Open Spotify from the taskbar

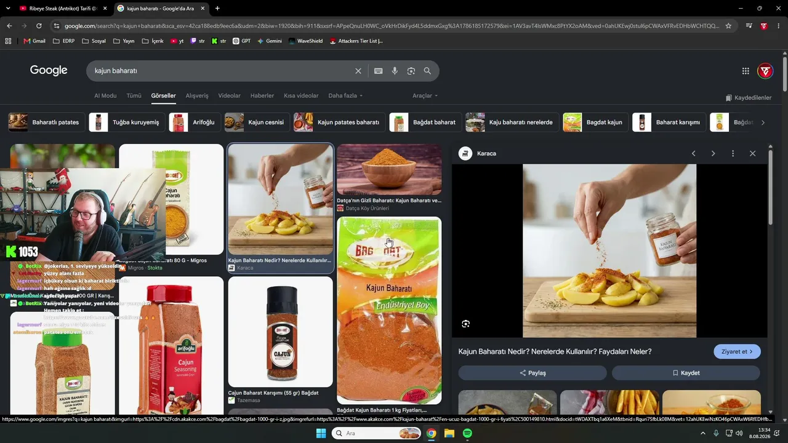(467, 433)
